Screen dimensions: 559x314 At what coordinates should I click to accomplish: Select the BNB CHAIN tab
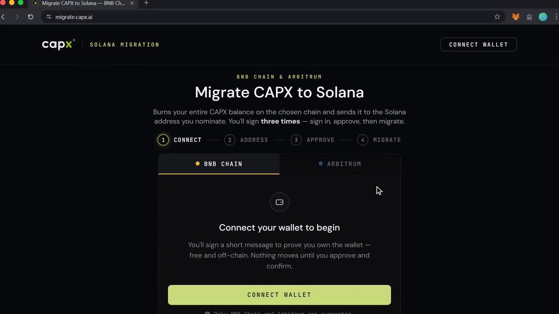(x=219, y=164)
